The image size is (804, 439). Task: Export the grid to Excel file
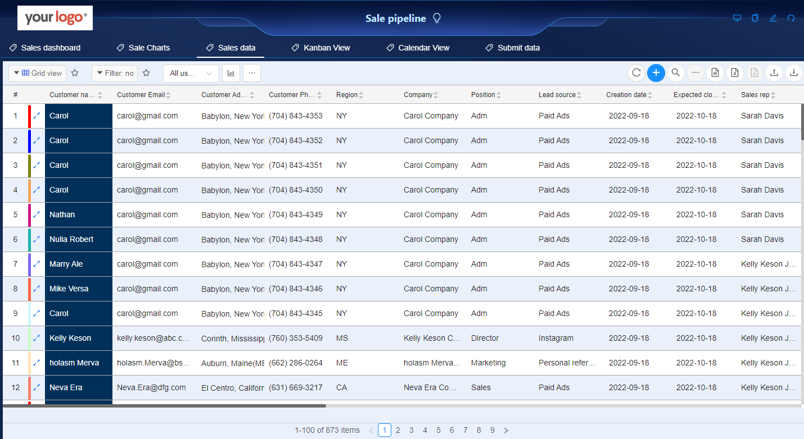(x=735, y=72)
